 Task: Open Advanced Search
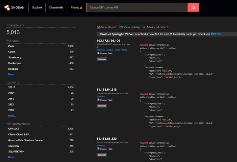click(155, 27)
